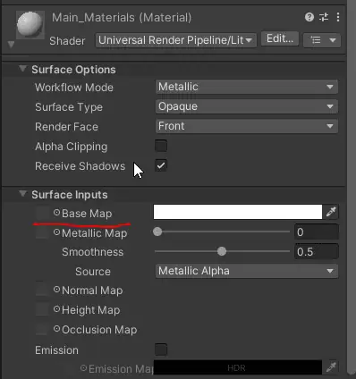Click the Workflow Mode label
The image size is (356, 379).
(x=74, y=88)
